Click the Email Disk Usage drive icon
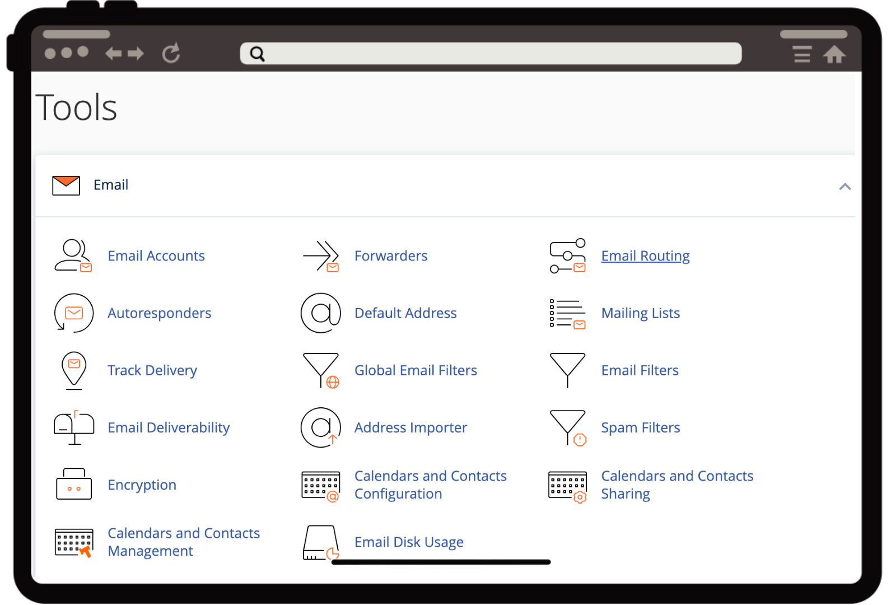This screenshot has width=896, height=605. click(x=321, y=542)
